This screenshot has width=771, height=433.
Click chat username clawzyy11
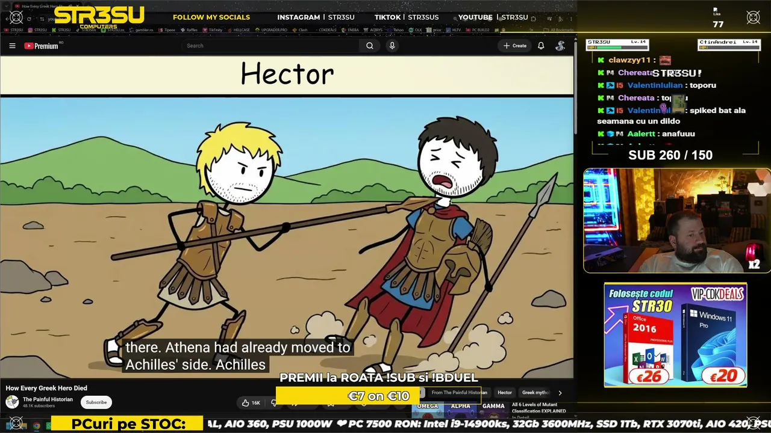[629, 60]
